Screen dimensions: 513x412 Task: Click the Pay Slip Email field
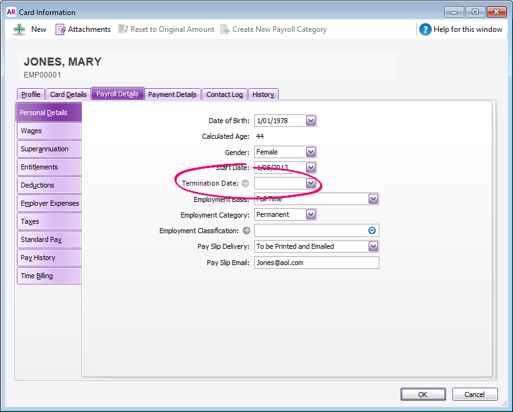tap(316, 263)
